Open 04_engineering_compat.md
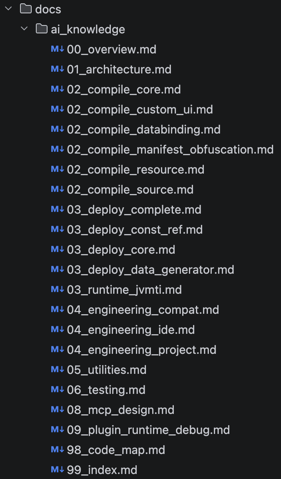 pyautogui.click(x=143, y=310)
